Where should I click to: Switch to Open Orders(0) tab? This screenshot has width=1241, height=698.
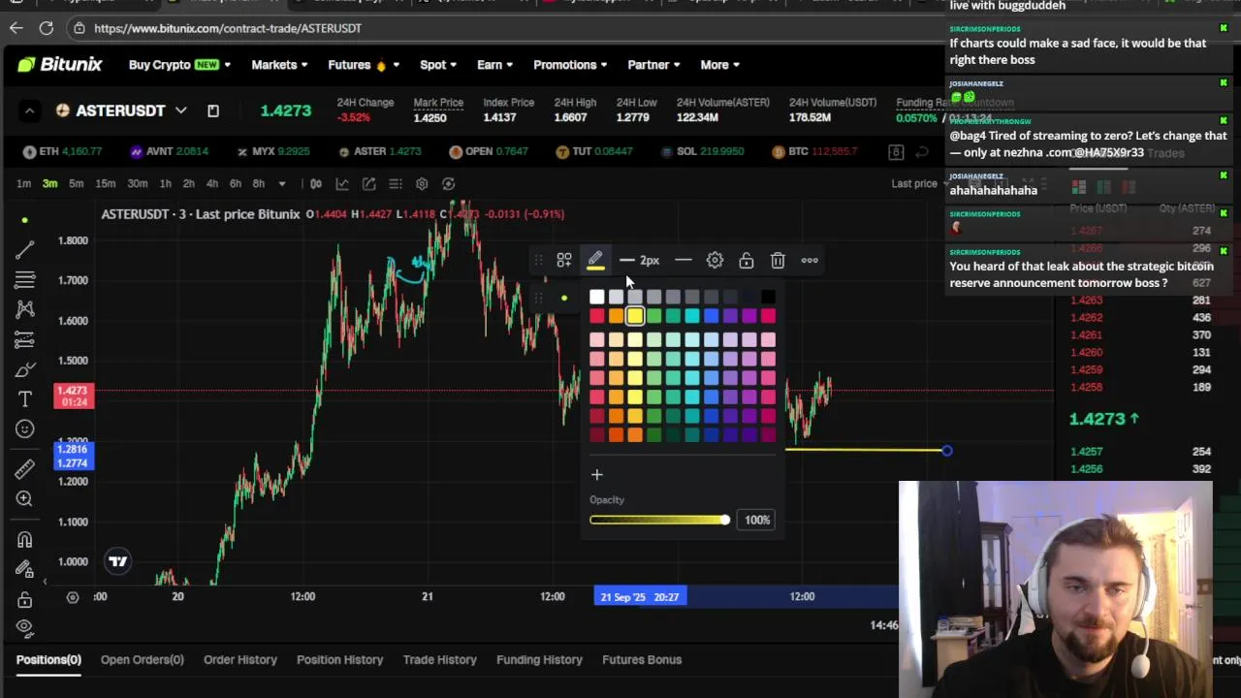pos(142,659)
